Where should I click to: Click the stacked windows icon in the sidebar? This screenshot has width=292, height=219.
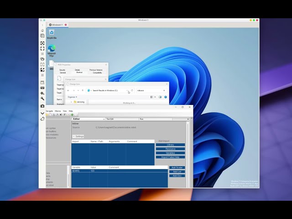click(x=42, y=59)
